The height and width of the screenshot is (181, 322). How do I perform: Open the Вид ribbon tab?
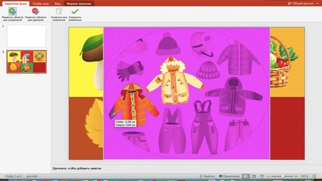coord(58,4)
